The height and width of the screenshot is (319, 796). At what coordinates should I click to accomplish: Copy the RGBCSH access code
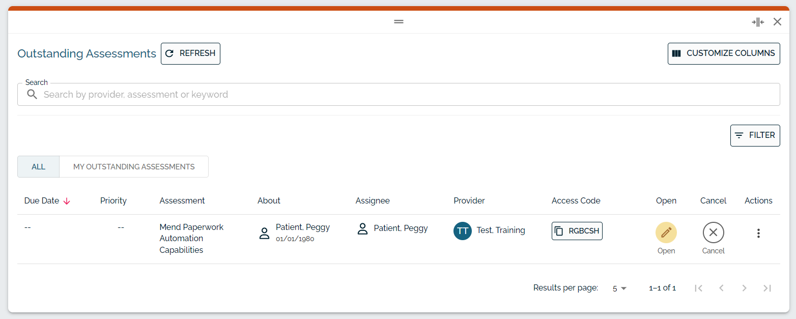[x=577, y=231]
